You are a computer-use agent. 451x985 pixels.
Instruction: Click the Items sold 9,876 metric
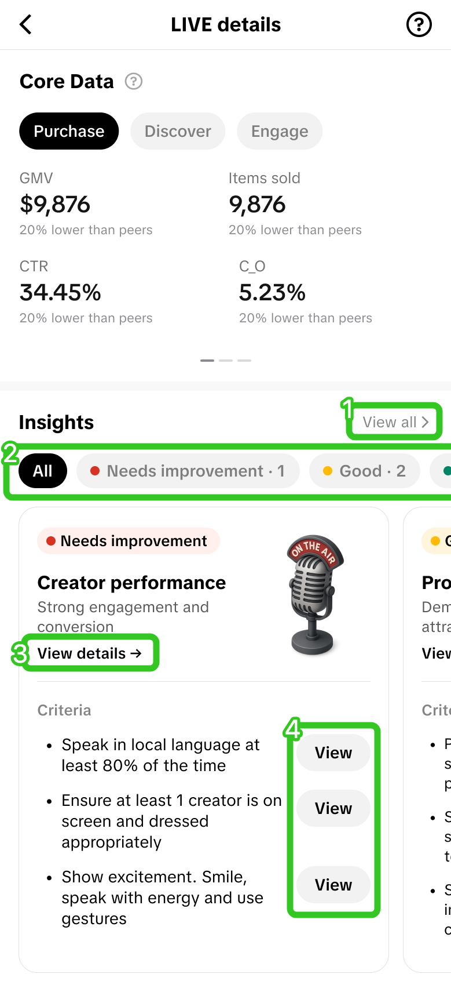click(258, 205)
